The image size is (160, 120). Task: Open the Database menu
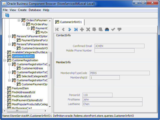35,10
